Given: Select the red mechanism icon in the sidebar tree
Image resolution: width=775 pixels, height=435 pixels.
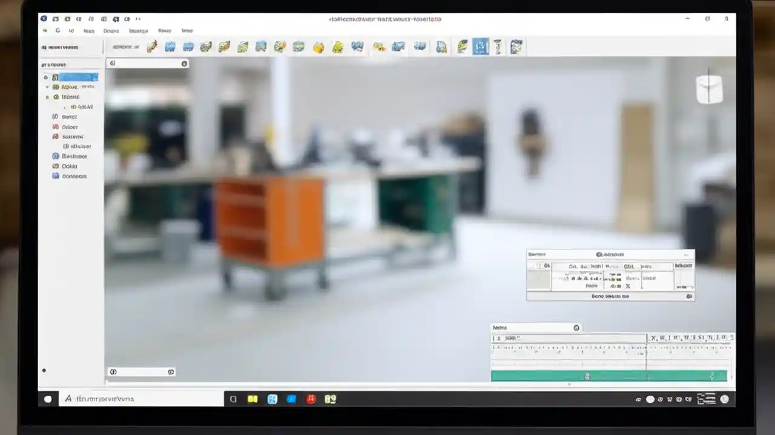Looking at the screenshot, I should tap(54, 127).
